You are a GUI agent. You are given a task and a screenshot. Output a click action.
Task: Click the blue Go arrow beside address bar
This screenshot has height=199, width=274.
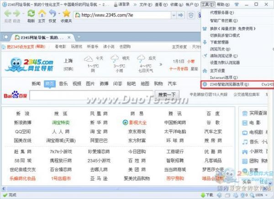(181, 15)
